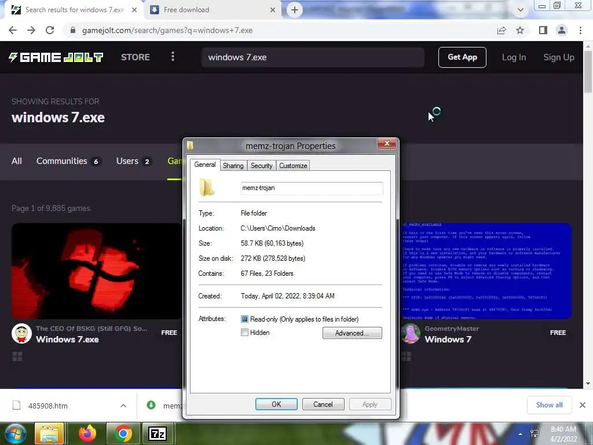This screenshot has height=445, width=593.
Task: Open a new browser tab with plus
Action: pos(295,10)
